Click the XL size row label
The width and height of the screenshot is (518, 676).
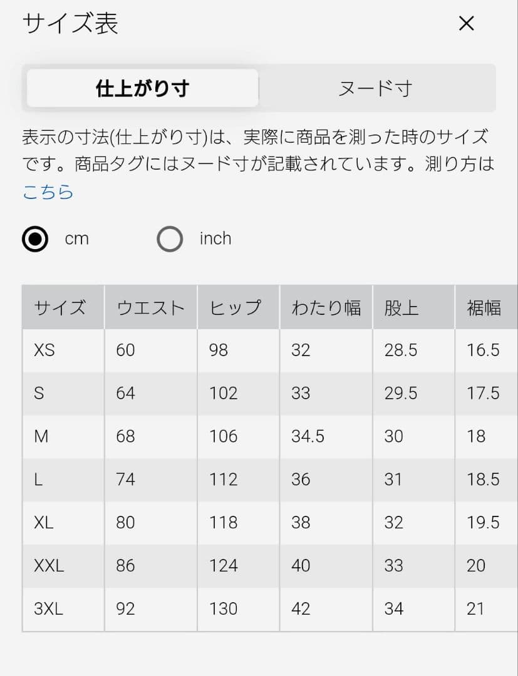44,523
